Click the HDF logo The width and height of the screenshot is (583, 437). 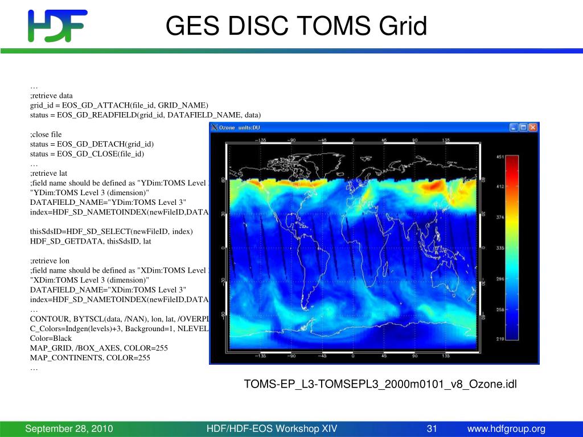pos(58,26)
